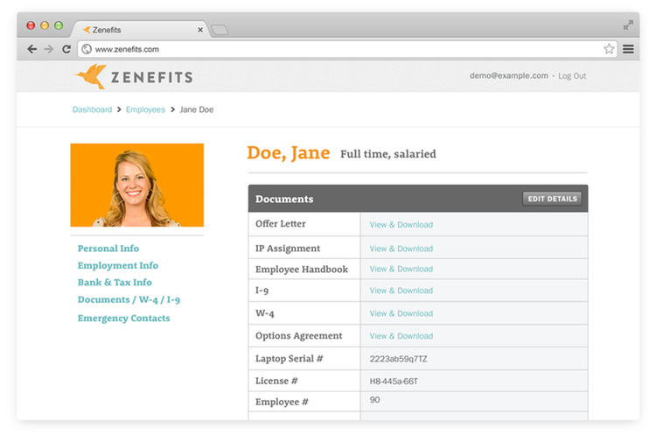View & Download the Offer Letter
The height and width of the screenshot is (435, 656).
pos(401,225)
